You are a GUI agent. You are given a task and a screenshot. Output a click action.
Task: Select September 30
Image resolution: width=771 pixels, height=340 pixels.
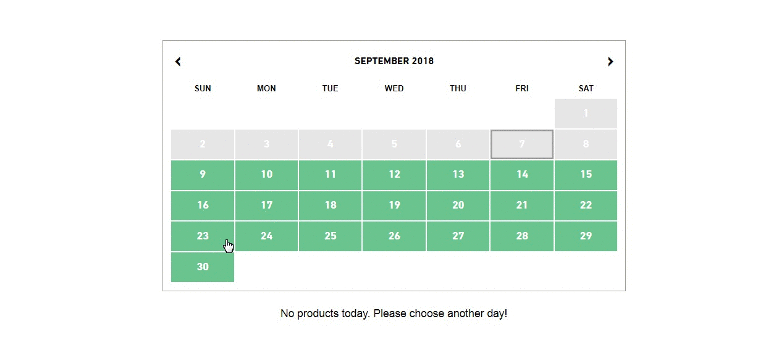click(x=203, y=267)
